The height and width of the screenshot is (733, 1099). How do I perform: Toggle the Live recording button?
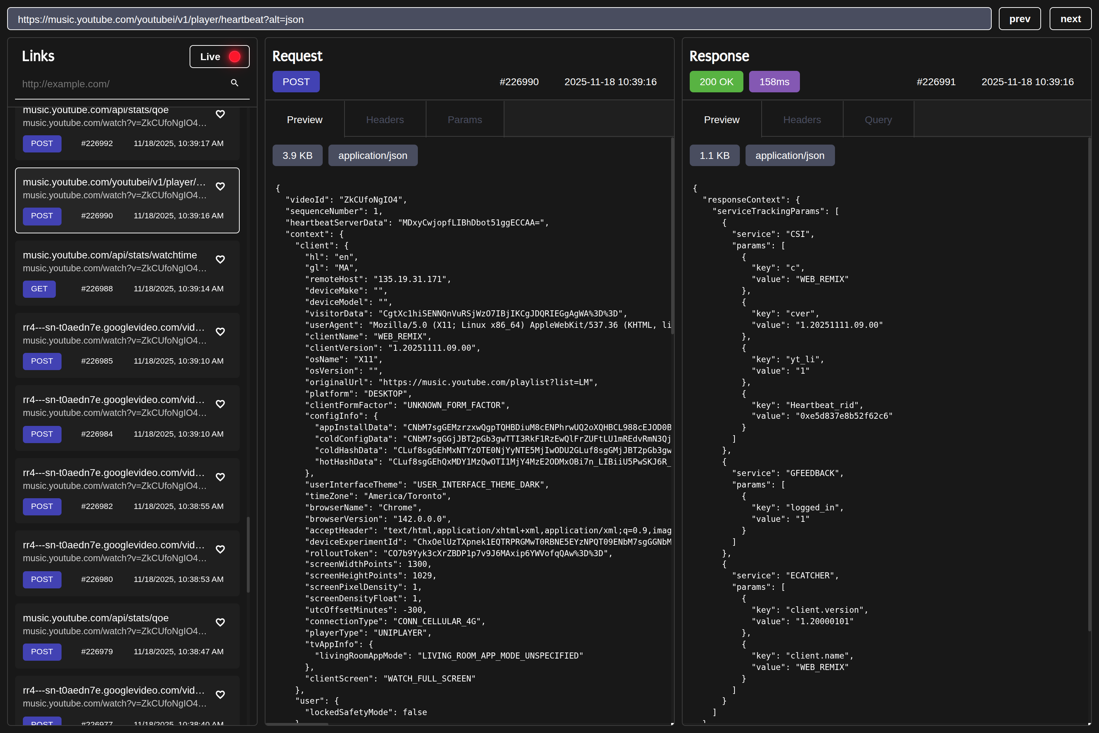click(x=219, y=57)
